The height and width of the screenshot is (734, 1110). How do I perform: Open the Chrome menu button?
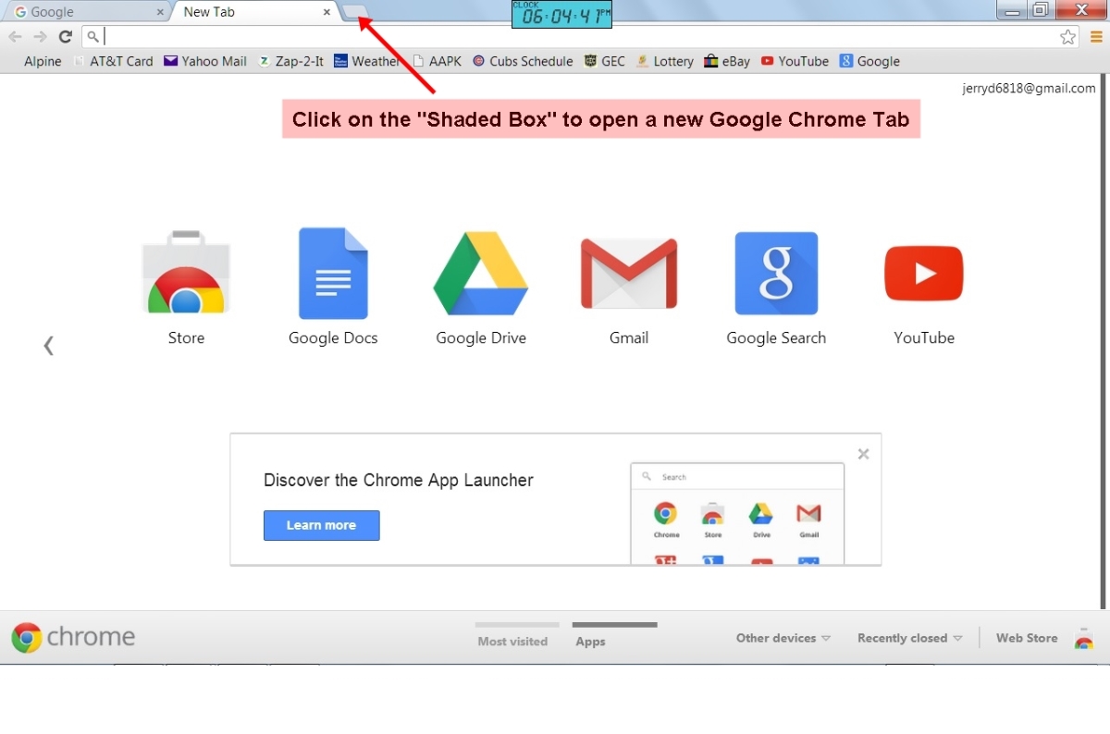tap(1096, 37)
